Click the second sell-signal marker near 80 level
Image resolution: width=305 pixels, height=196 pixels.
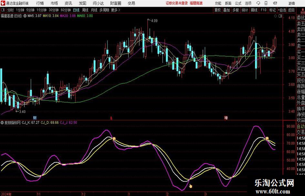pos(267,139)
